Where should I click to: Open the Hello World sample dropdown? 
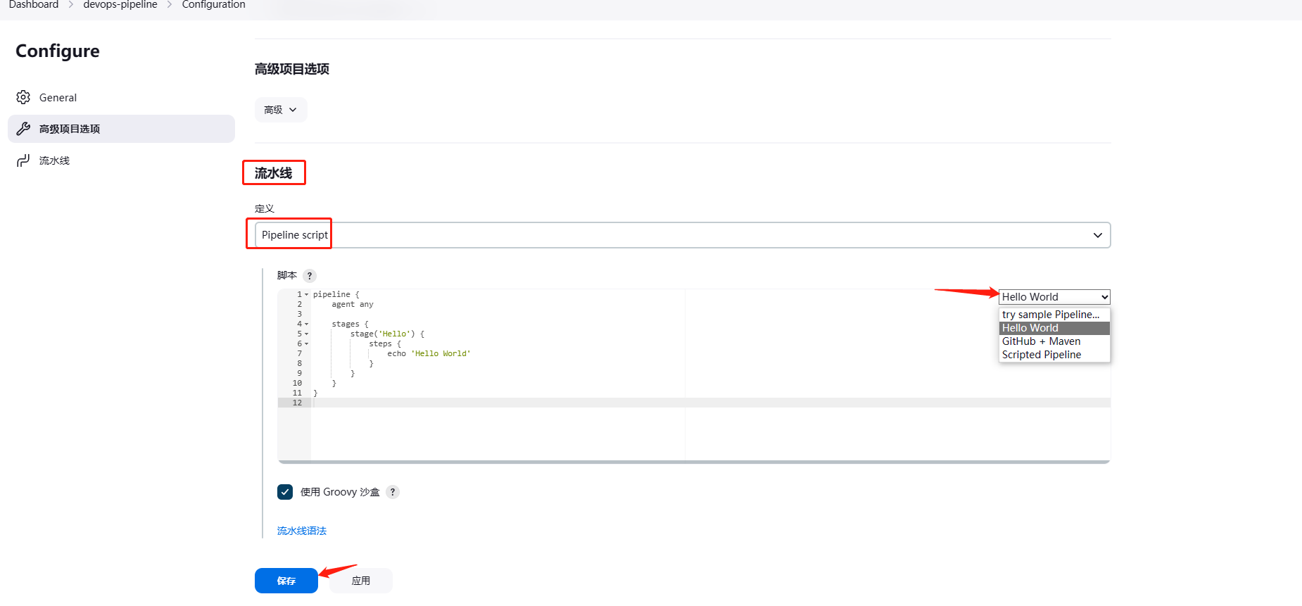coord(1054,297)
